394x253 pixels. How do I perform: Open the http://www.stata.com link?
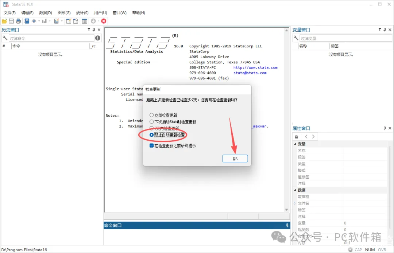click(255, 67)
